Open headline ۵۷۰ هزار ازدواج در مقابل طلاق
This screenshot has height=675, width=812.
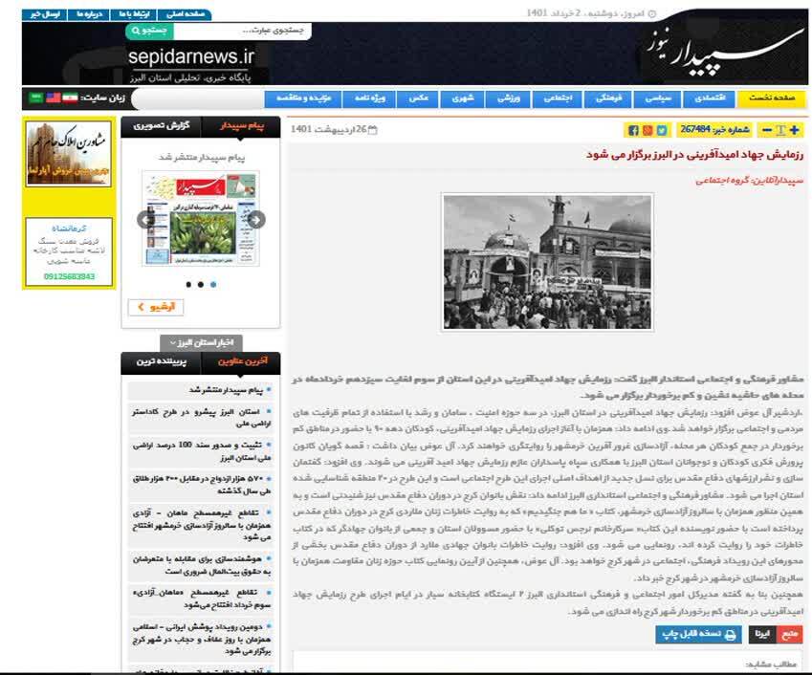pyautogui.click(x=201, y=485)
